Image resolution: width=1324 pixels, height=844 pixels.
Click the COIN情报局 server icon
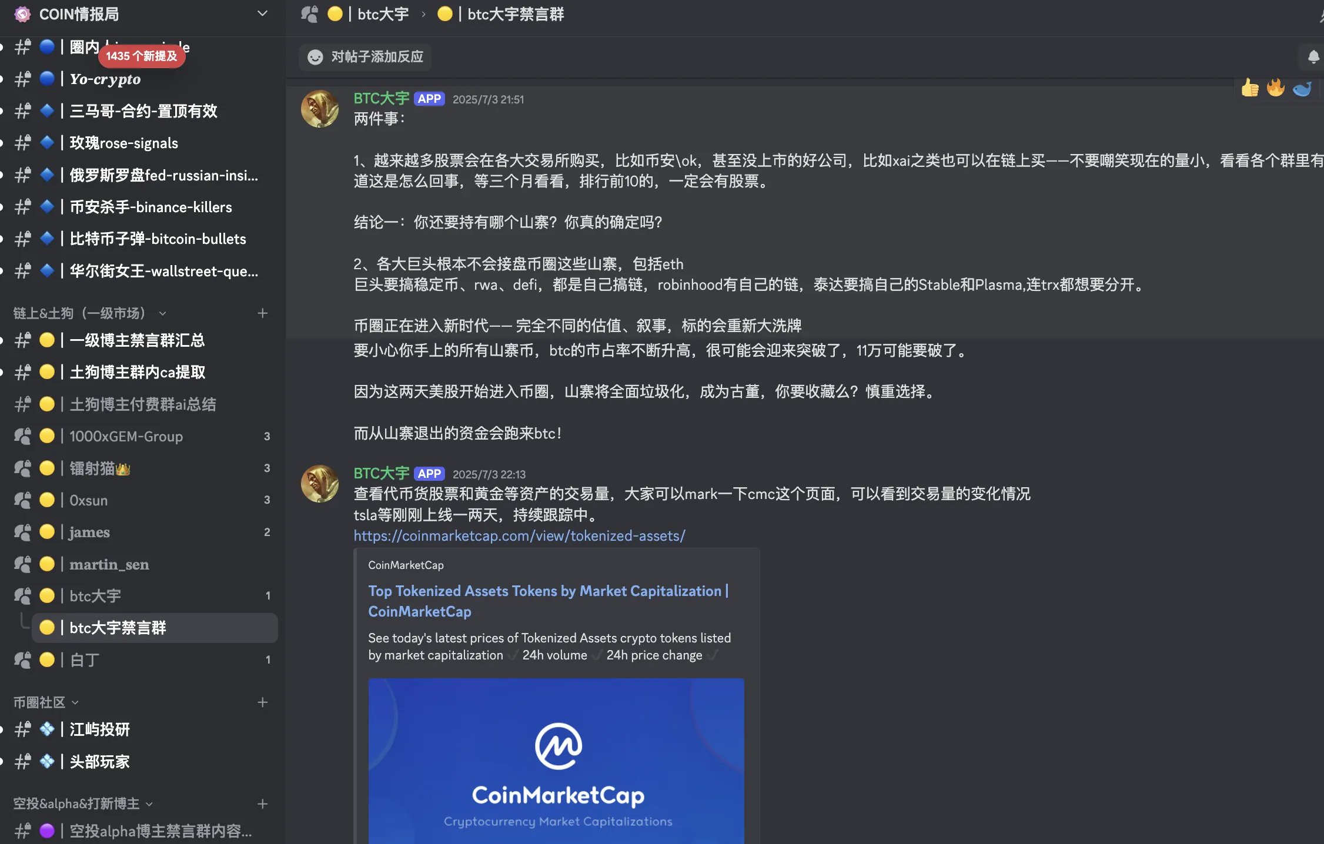[x=22, y=14]
